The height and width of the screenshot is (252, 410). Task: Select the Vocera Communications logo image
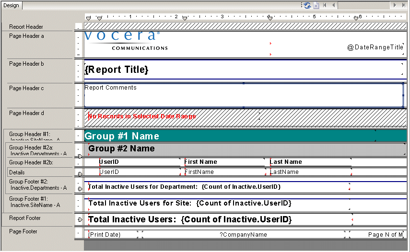point(126,41)
